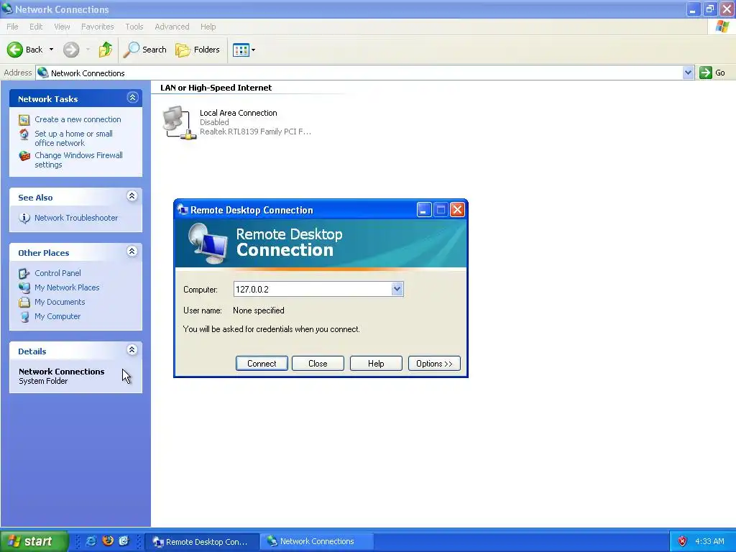
Task: Open the Edit menu
Action: [x=36, y=27]
